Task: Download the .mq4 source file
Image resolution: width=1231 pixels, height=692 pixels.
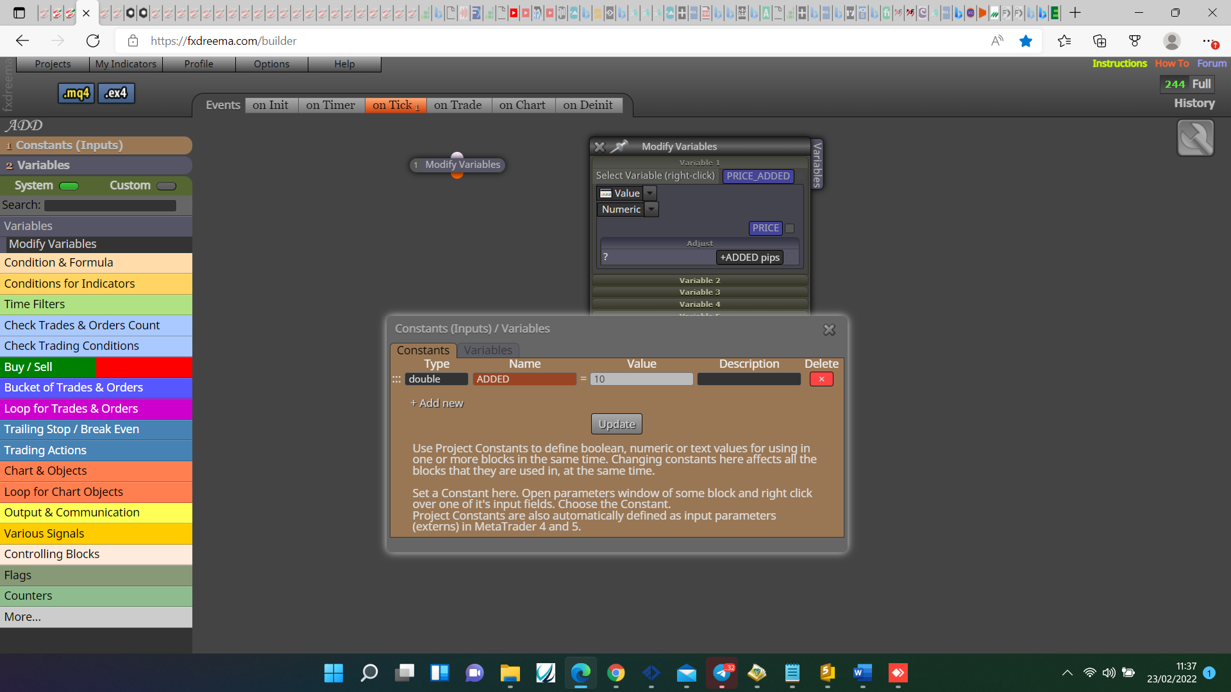Action: pos(76,93)
